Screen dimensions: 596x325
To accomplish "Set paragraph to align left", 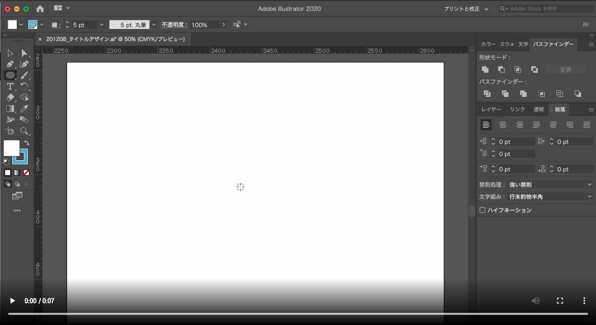I will click(x=486, y=125).
